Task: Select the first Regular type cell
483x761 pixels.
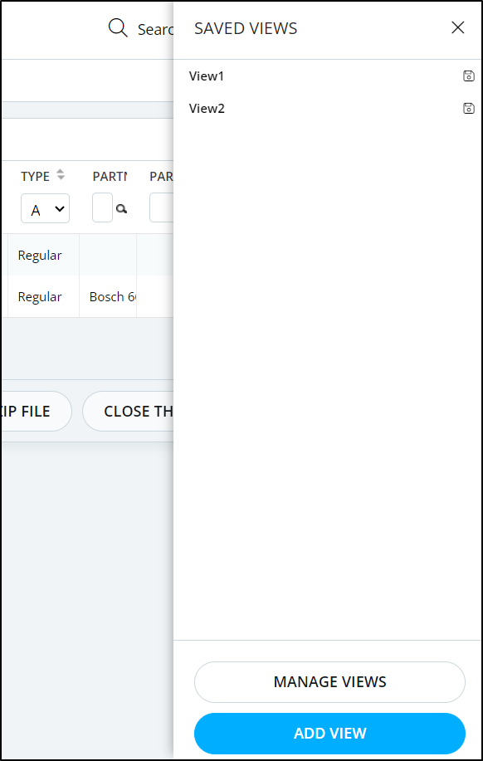Action: 40,256
